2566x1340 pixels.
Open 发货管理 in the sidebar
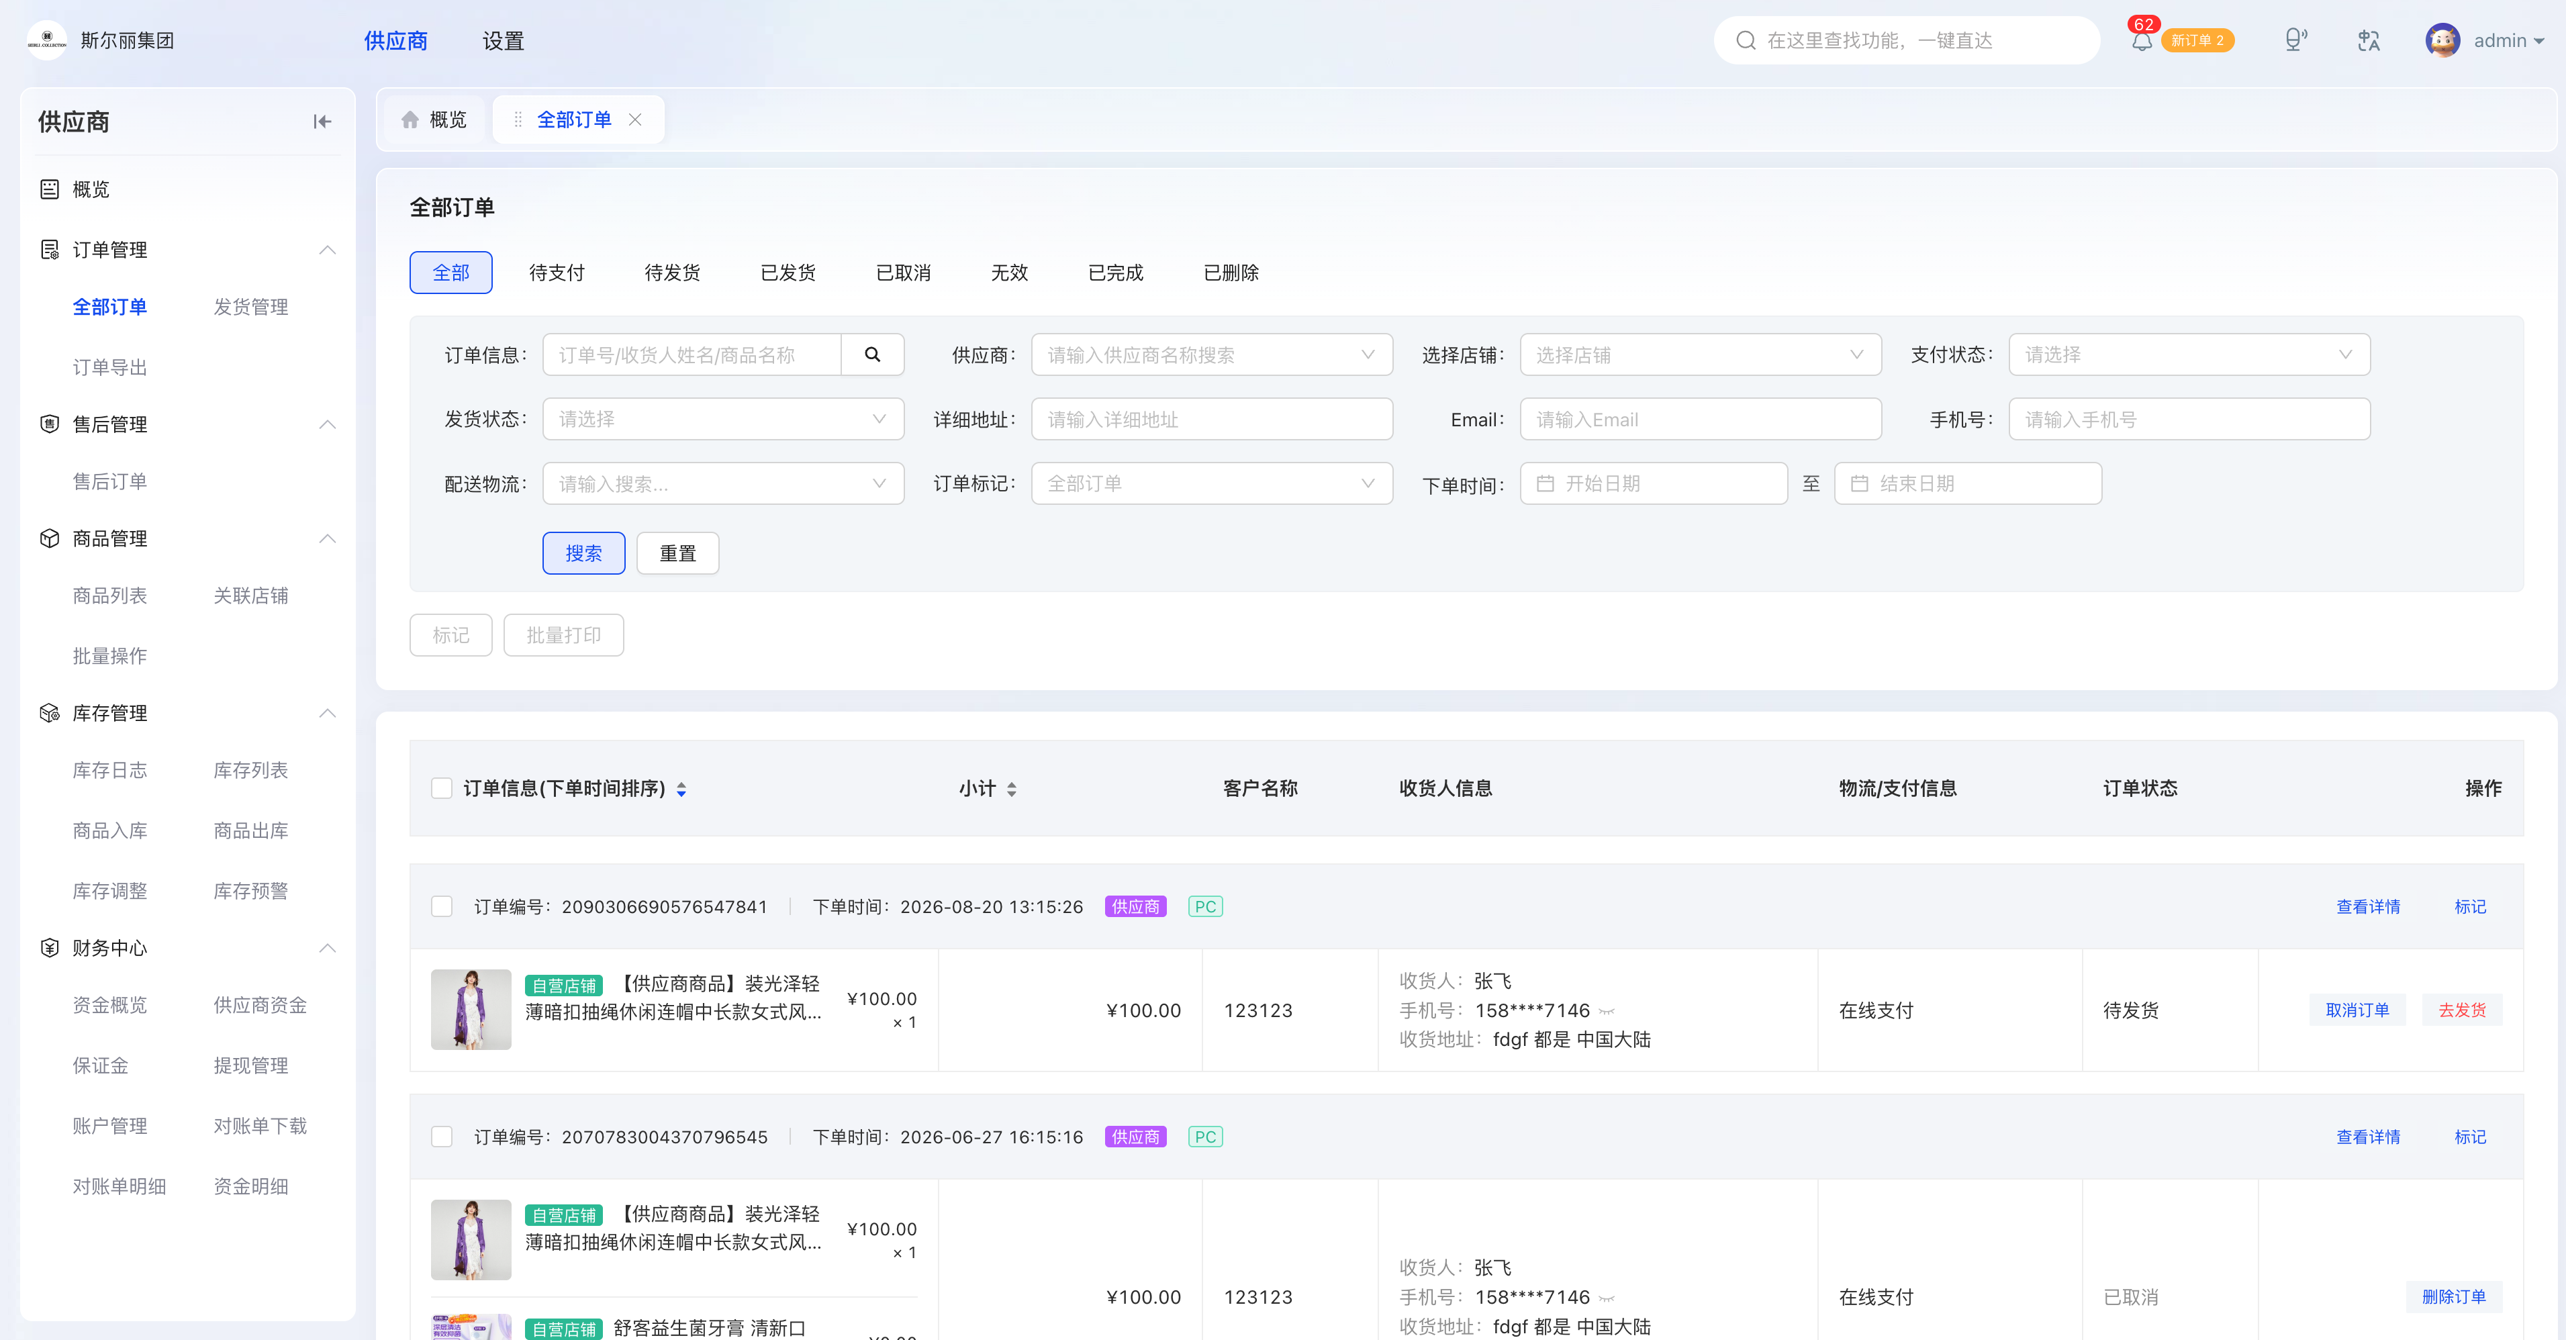[x=251, y=307]
